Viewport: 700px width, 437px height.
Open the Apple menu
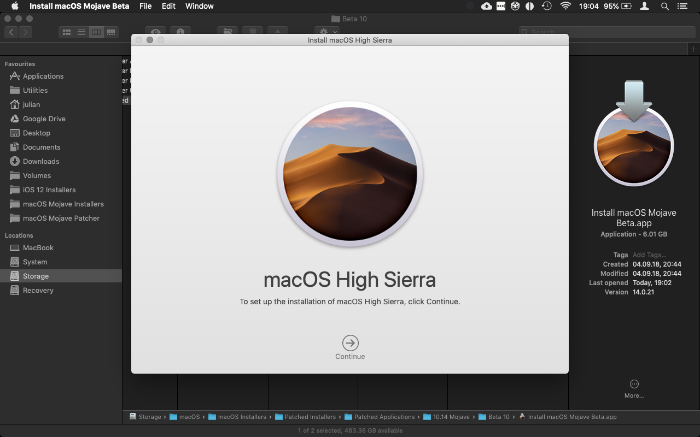tap(15, 6)
